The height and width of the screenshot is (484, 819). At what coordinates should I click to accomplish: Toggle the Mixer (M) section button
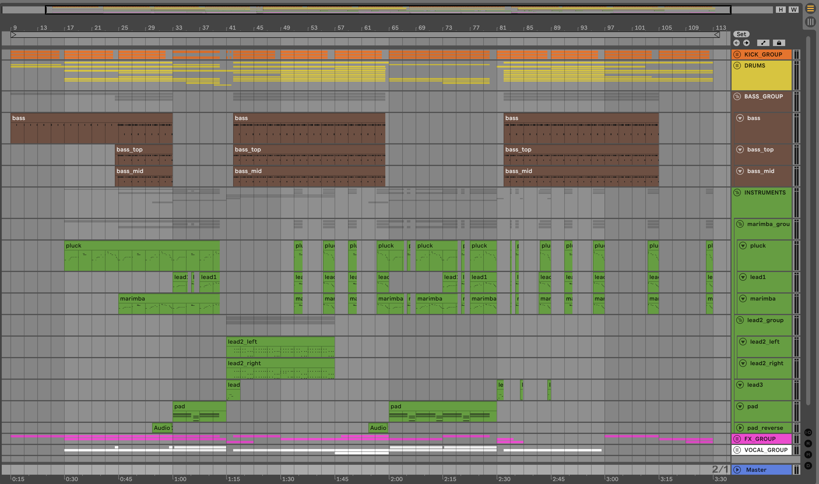click(808, 455)
